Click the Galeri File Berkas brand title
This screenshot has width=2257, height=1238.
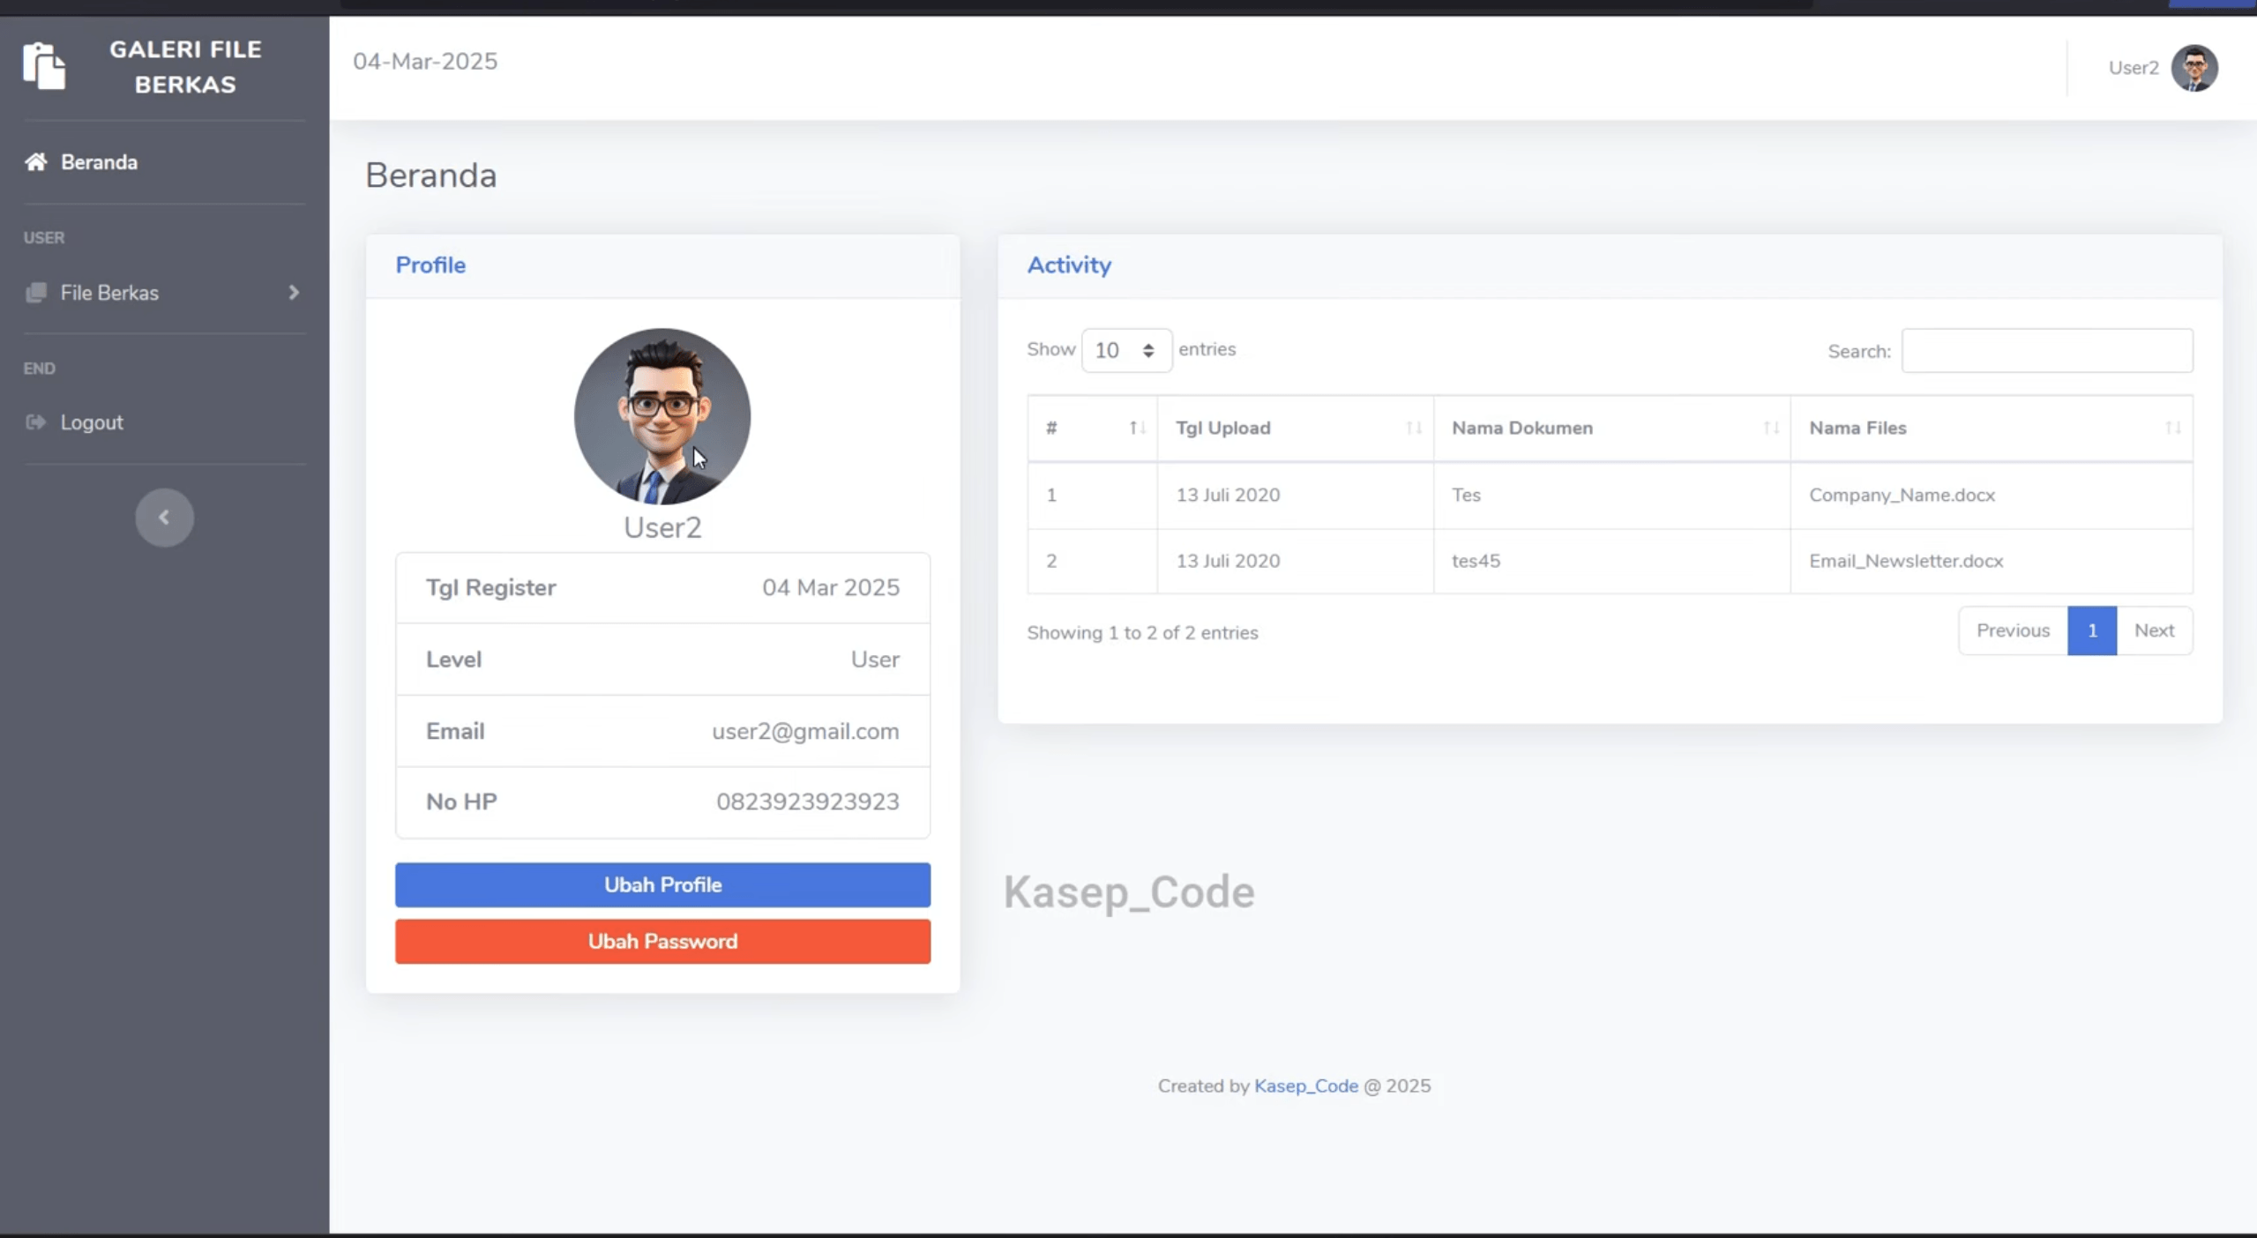(x=185, y=67)
